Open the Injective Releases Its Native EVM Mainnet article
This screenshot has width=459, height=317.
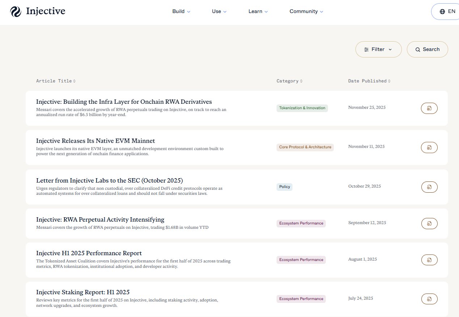96,141
